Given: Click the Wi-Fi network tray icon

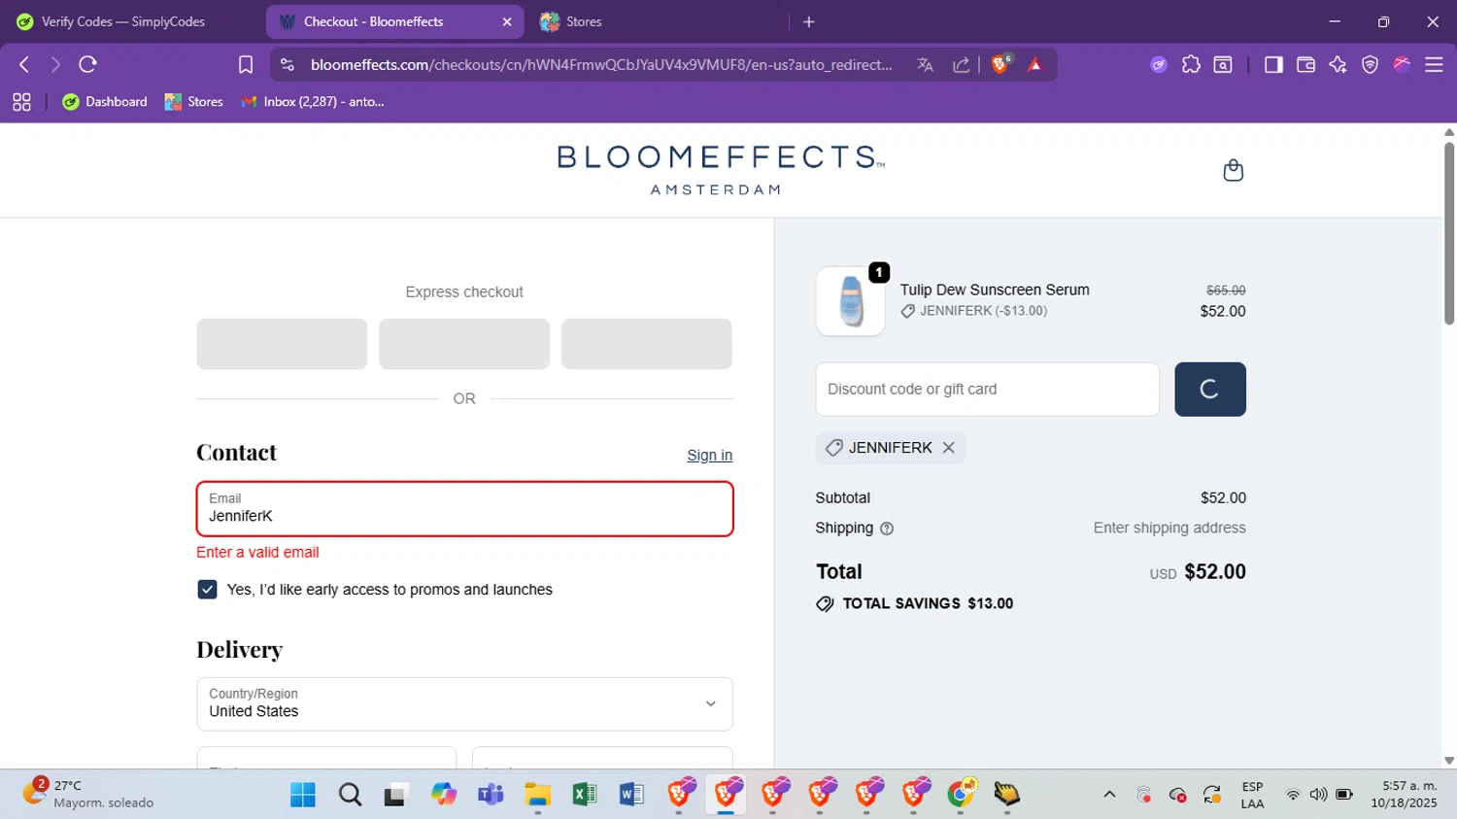Looking at the screenshot, I should coord(1293,795).
